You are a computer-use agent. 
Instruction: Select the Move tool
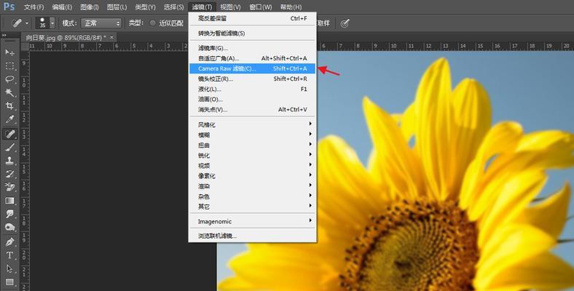(x=9, y=52)
